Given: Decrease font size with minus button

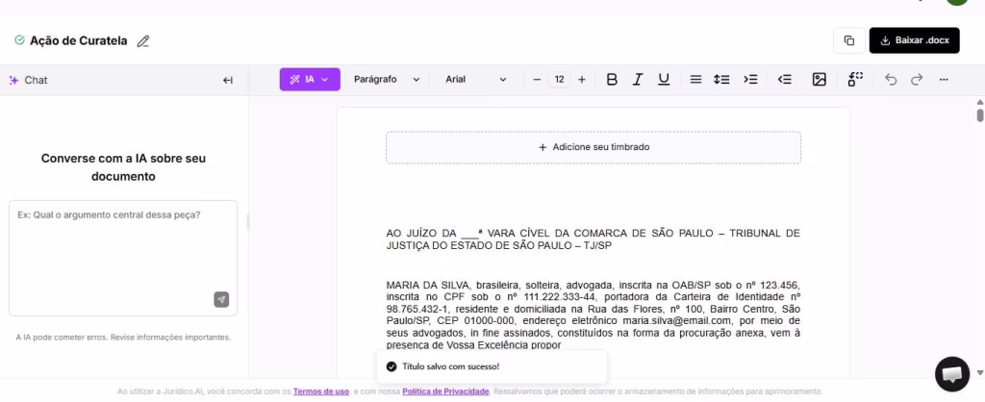Looking at the screenshot, I should [x=537, y=80].
